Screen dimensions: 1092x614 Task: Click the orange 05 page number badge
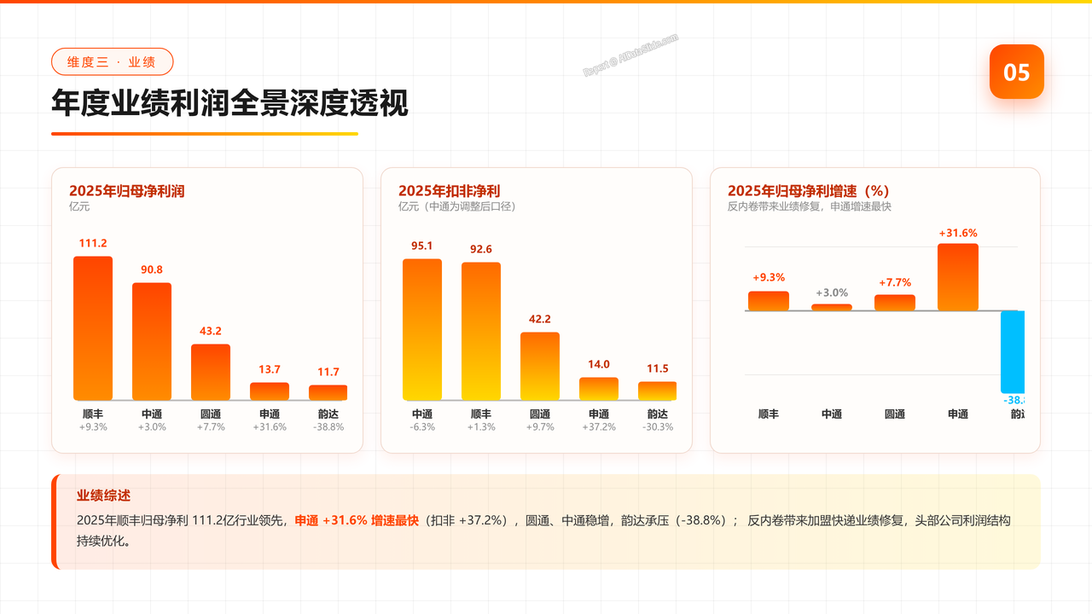coord(1016,72)
